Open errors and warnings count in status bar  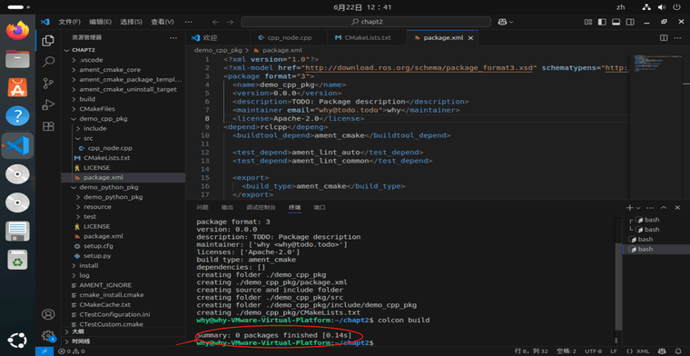72,351
